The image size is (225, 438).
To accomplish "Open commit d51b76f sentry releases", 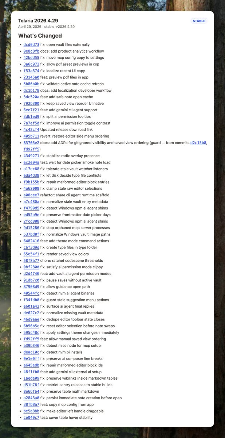I will tap(31, 385).
